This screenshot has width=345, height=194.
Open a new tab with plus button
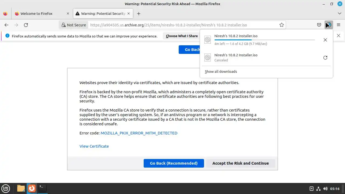(x=139, y=13)
